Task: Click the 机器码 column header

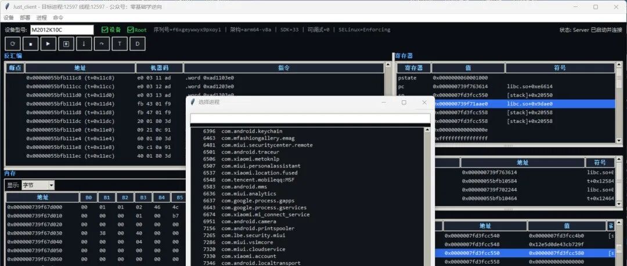Action: click(159, 68)
